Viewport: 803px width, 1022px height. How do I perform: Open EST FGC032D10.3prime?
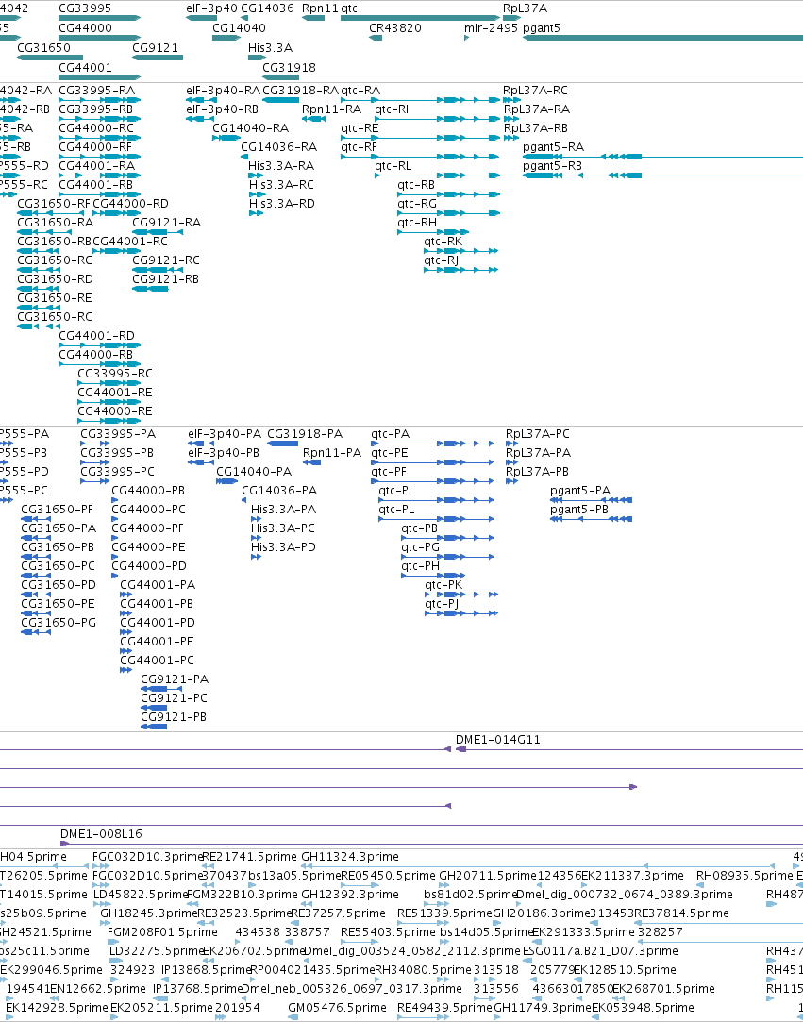[148, 857]
